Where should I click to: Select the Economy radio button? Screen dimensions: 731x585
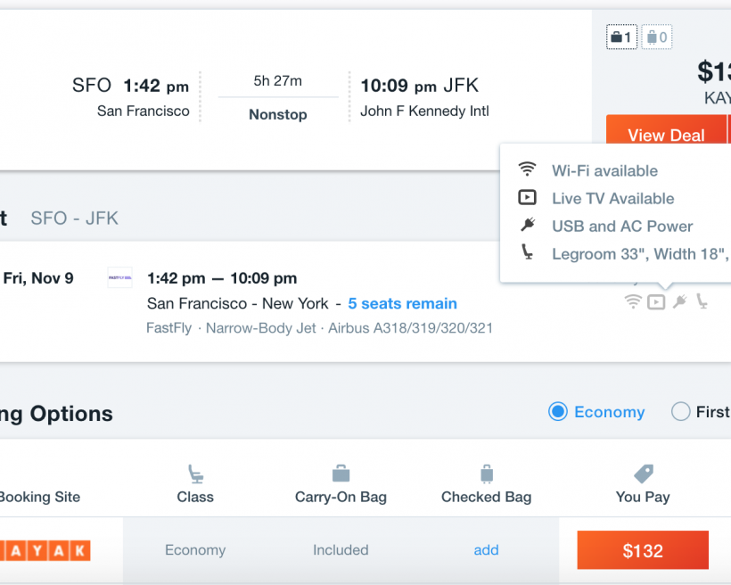[561, 412]
